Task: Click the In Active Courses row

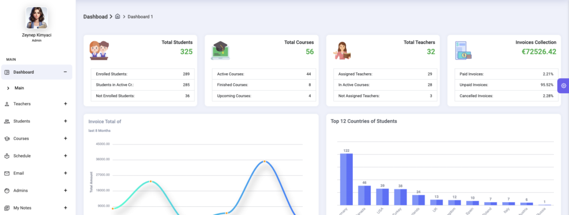Action: 386,85
